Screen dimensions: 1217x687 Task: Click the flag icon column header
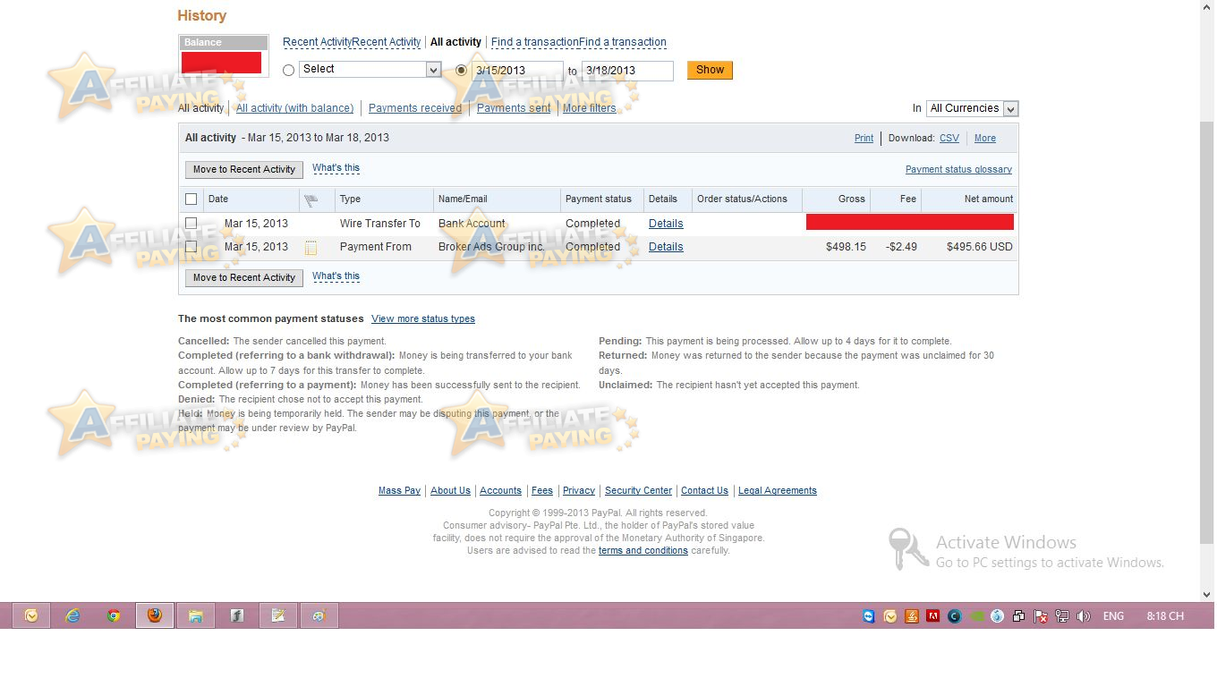311,199
